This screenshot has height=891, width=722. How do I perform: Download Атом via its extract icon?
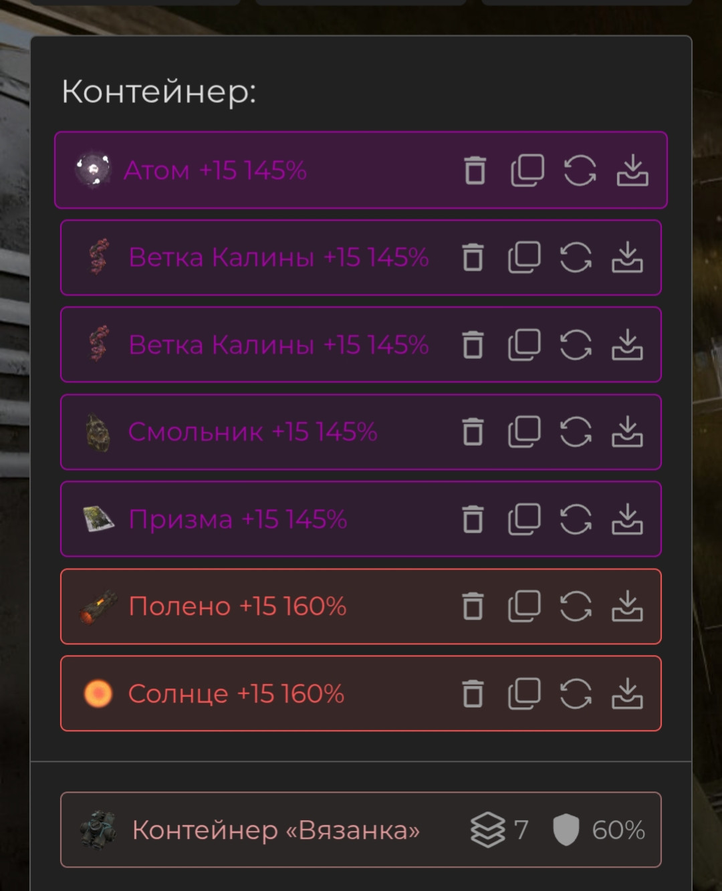(632, 170)
